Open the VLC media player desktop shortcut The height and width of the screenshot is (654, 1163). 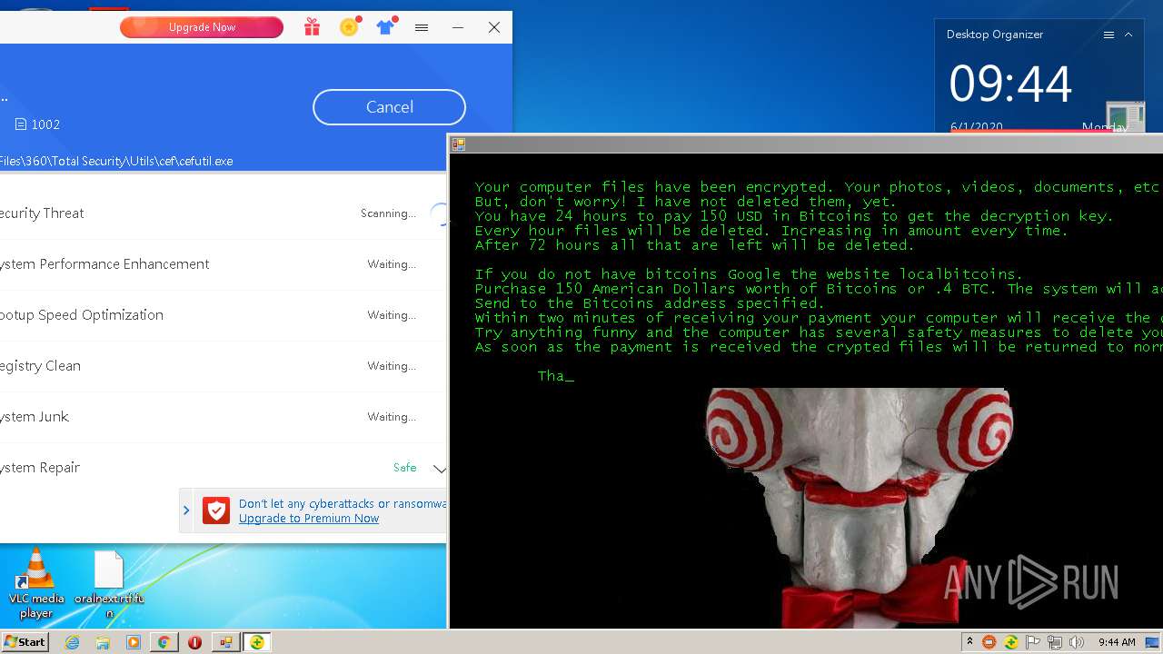(36, 583)
